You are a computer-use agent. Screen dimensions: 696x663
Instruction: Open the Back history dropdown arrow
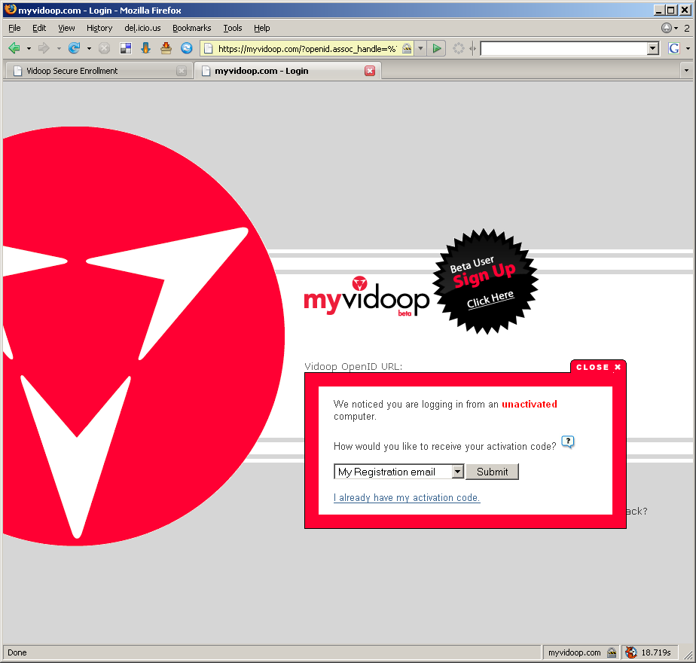pos(29,48)
